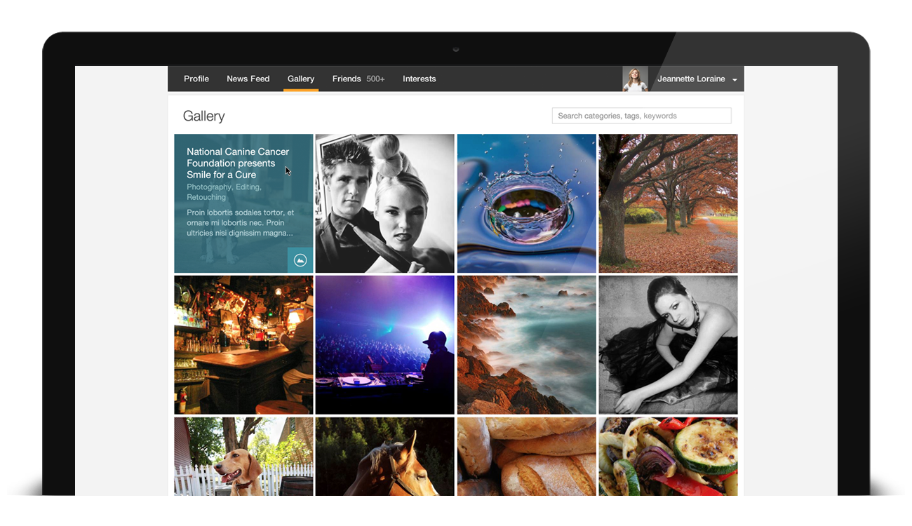This screenshot has height=526, width=912.
Task: Click the Proin lobortis sodales description text
Action: click(241, 222)
